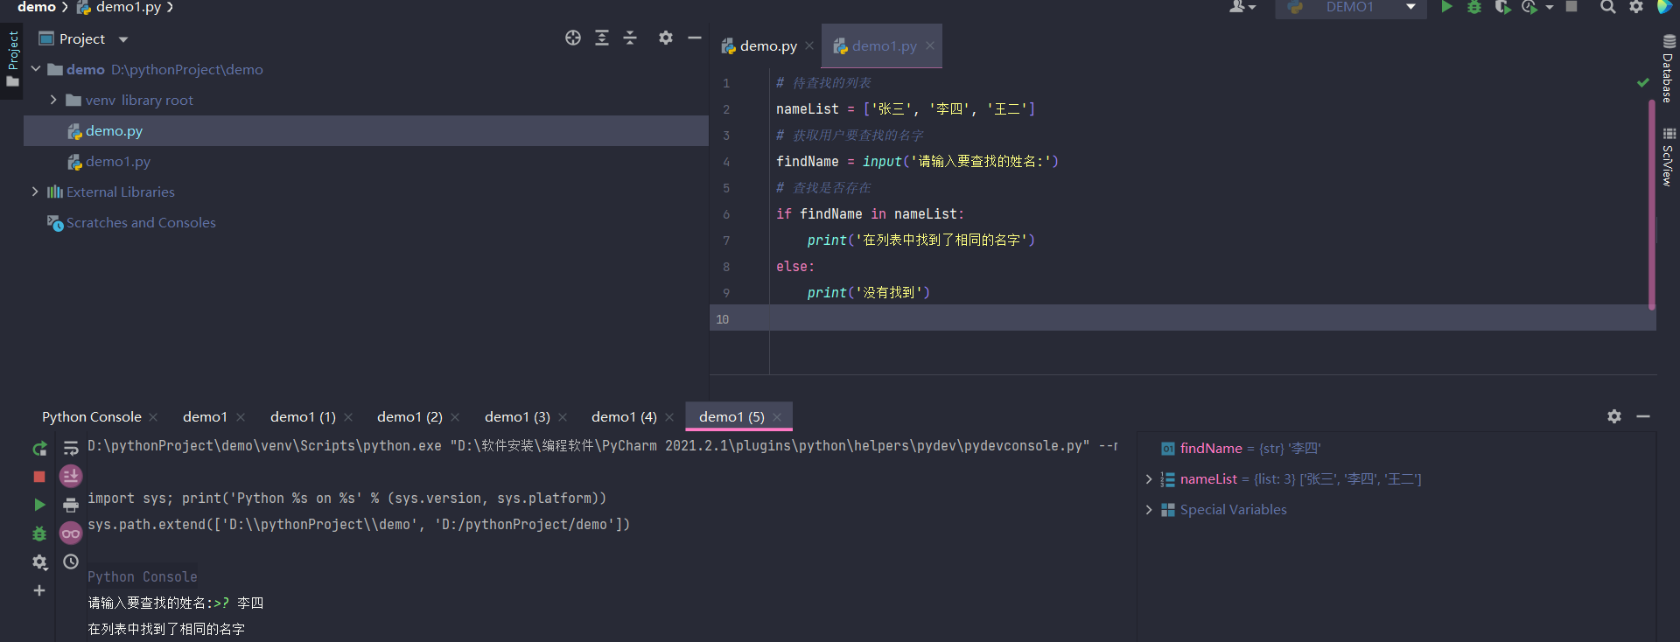Switch to the Python Console tab
The image size is (1680, 642).
(x=92, y=417)
